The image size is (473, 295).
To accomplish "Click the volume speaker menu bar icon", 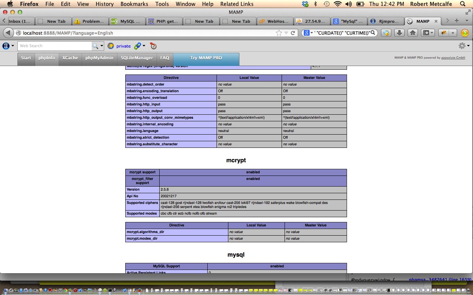I will coord(348,4).
